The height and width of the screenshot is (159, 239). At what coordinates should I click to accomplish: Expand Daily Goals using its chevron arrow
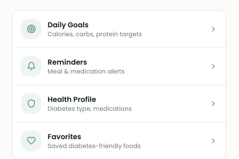coord(213,29)
